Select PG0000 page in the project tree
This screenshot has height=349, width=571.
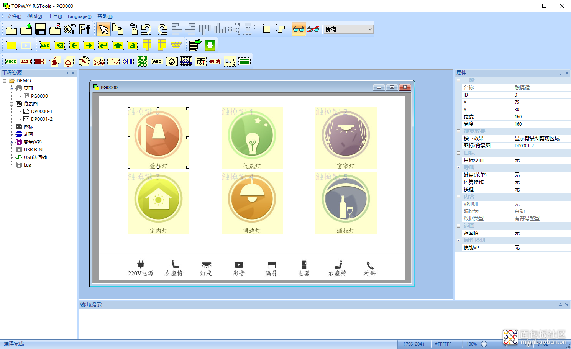coord(39,96)
